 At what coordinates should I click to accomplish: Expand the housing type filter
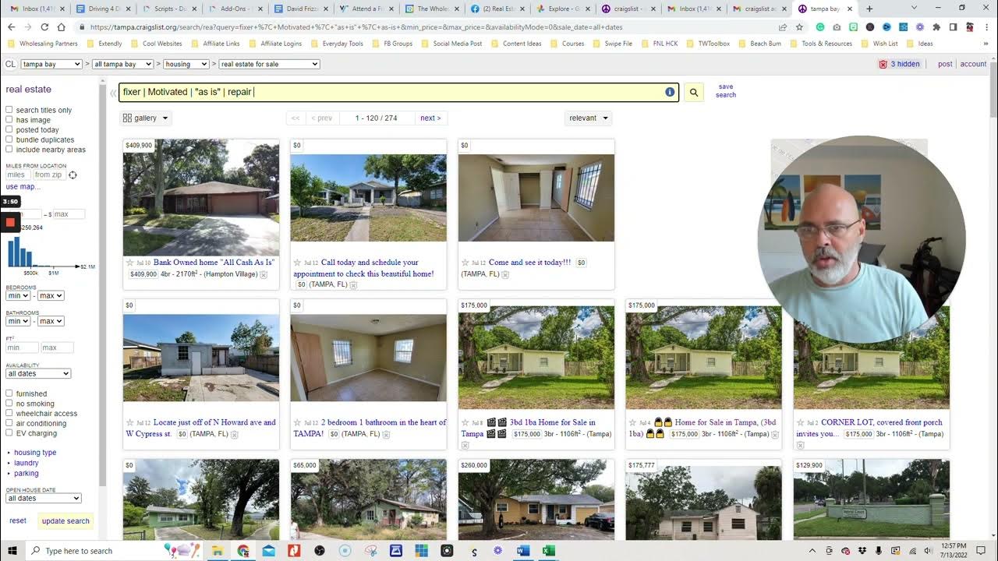(x=35, y=453)
